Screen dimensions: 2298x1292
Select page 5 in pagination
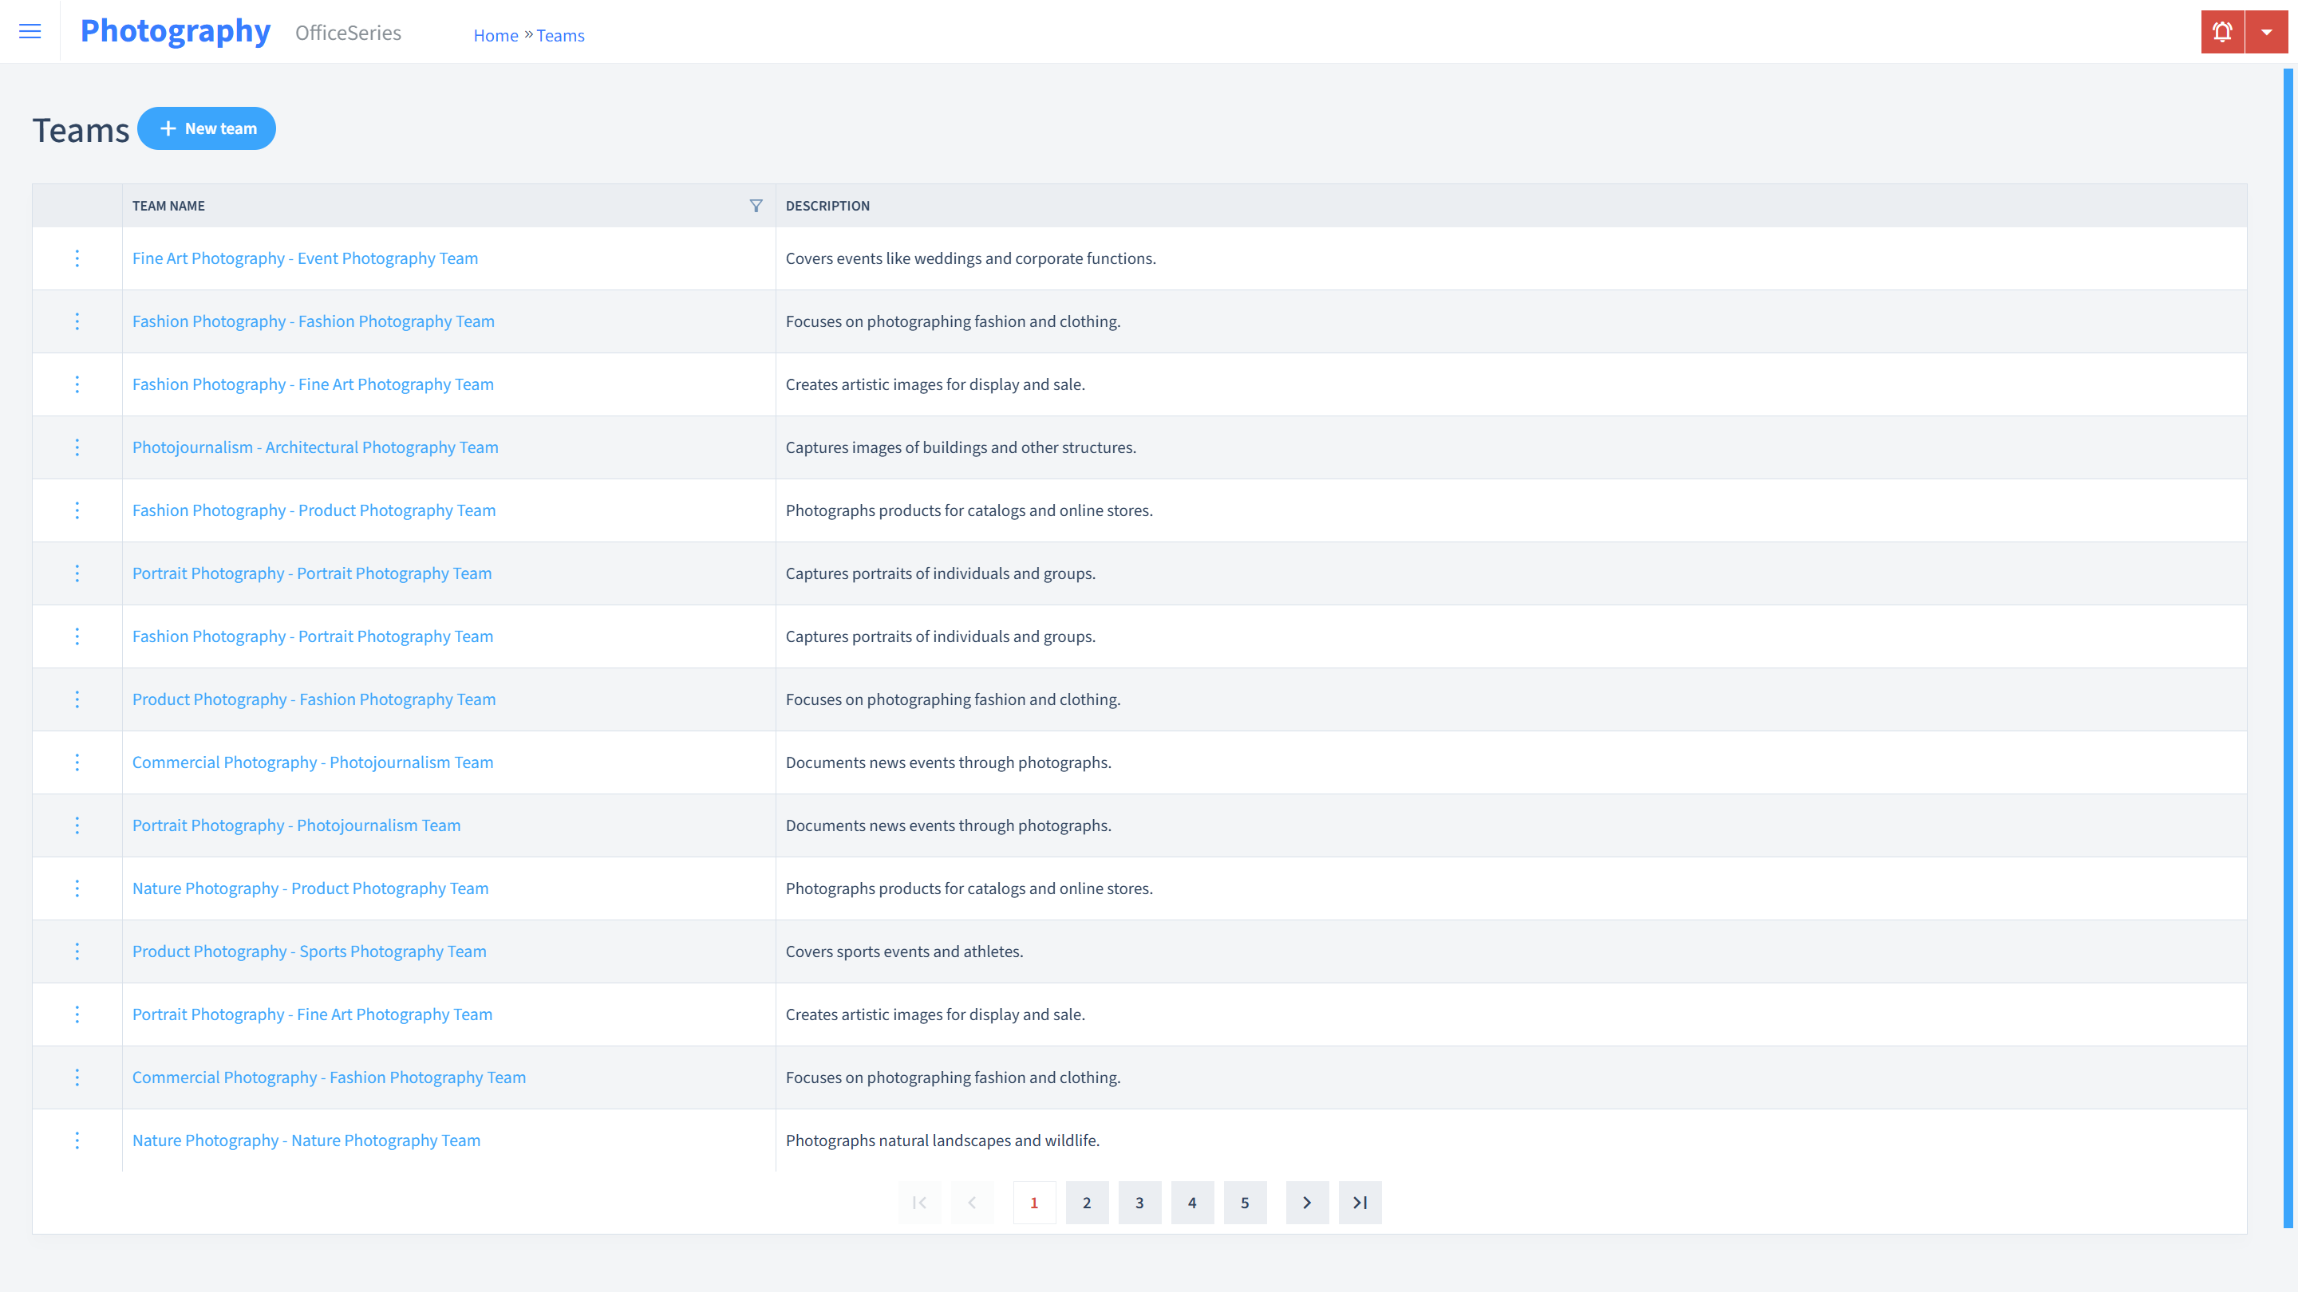click(1246, 1202)
